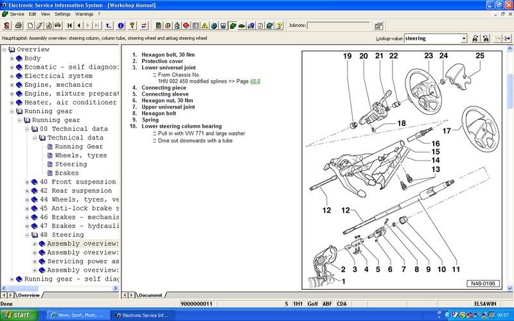The height and width of the screenshot is (321, 514).
Task: Click the teal book toolbar icon
Action: [x=269, y=26]
